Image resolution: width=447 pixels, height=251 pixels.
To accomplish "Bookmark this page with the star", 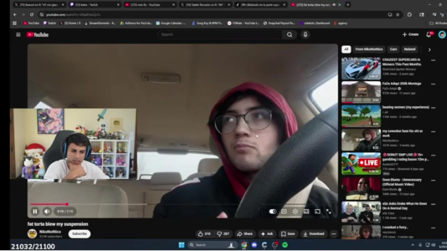I will click(398, 15).
